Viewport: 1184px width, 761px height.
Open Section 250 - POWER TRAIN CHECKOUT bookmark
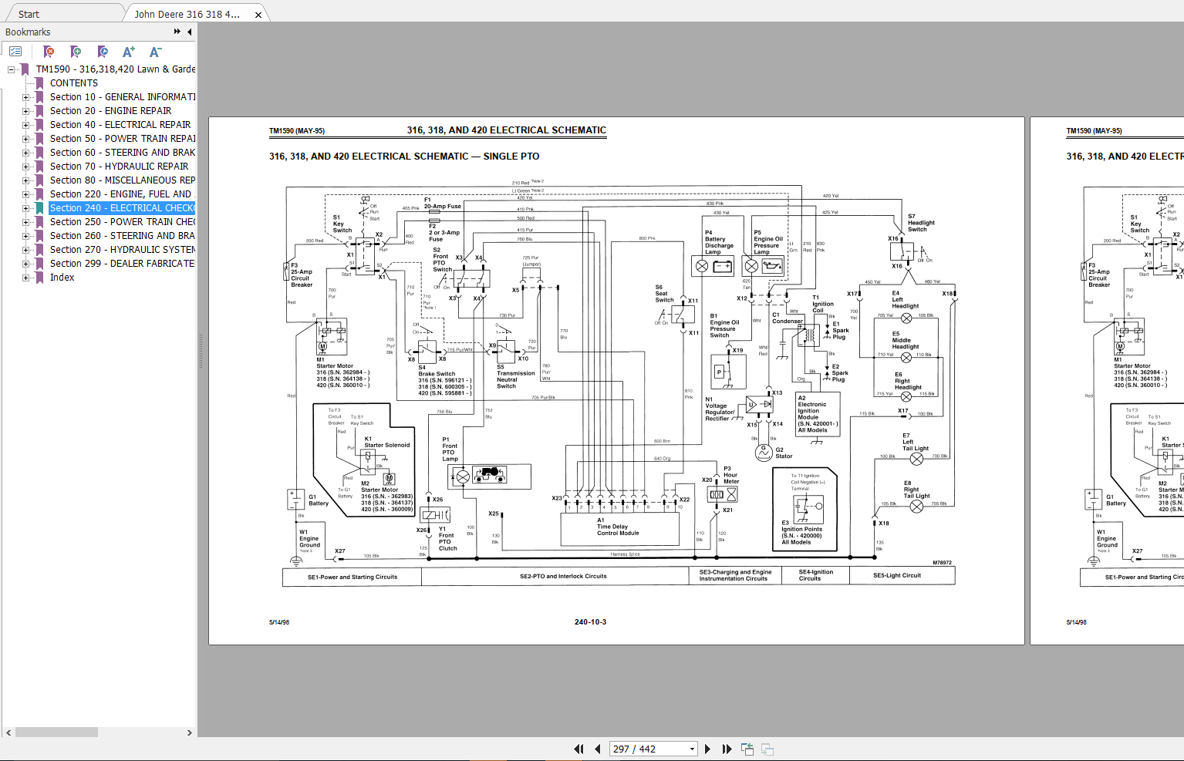tap(123, 222)
